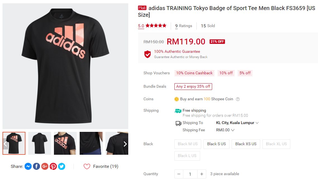Share product on Facebook
Screen dimensions: 318x181
coord(36,166)
